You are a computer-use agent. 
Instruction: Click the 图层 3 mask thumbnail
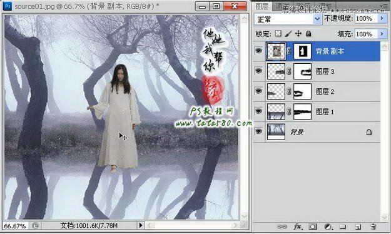click(302, 71)
